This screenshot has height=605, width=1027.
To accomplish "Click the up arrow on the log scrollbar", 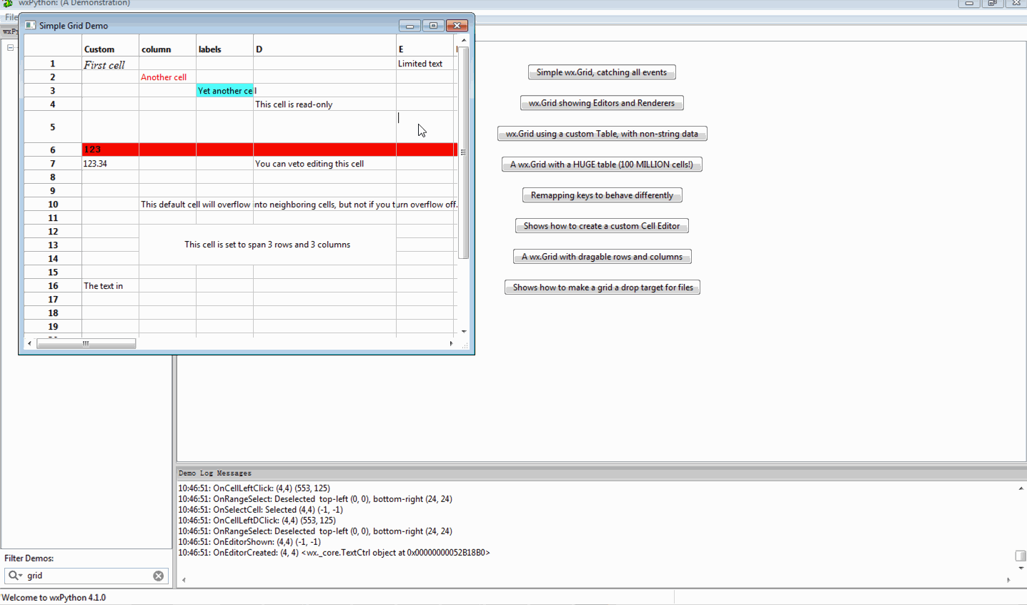I will (1021, 487).
